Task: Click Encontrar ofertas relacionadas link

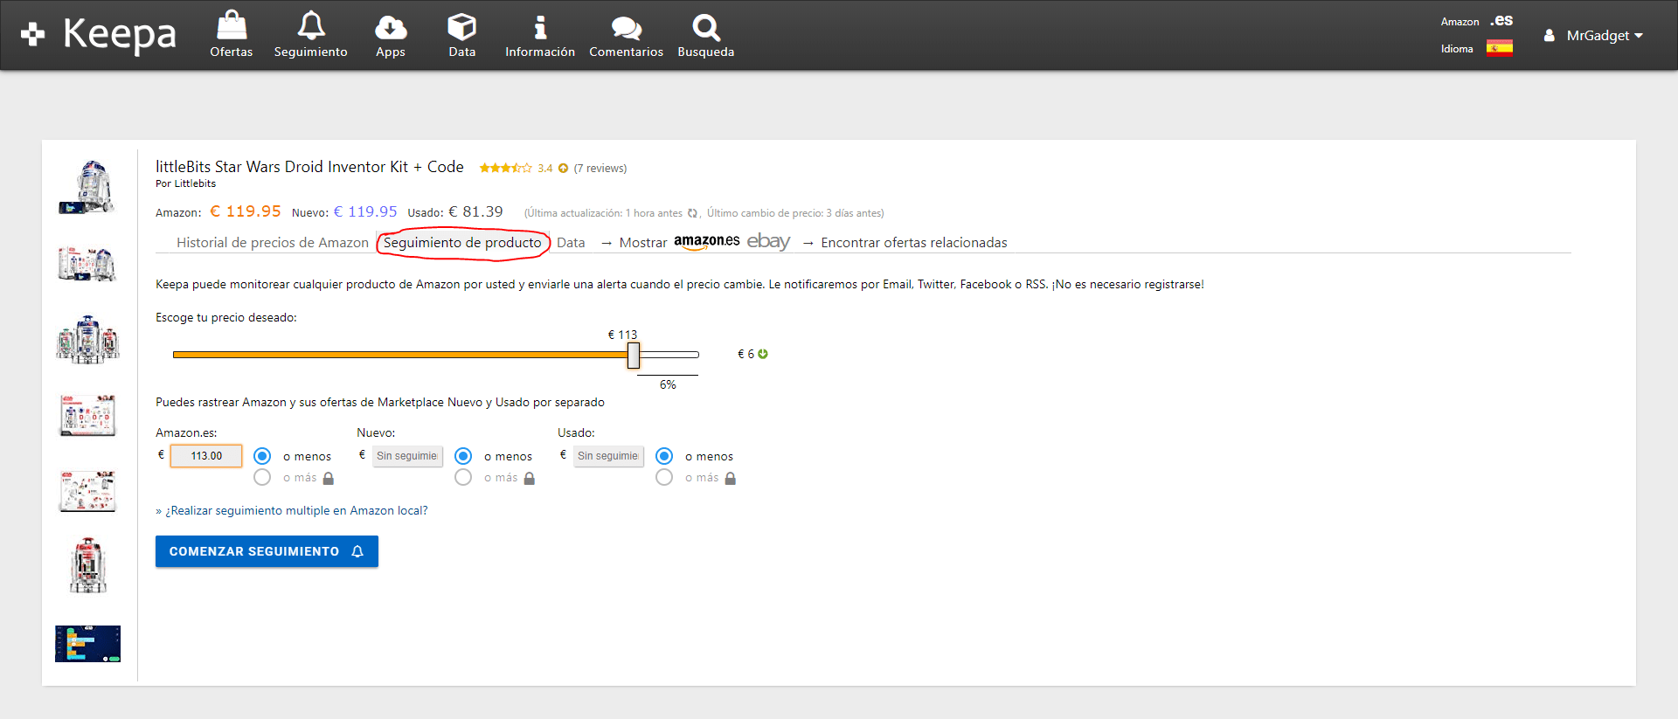Action: click(914, 243)
